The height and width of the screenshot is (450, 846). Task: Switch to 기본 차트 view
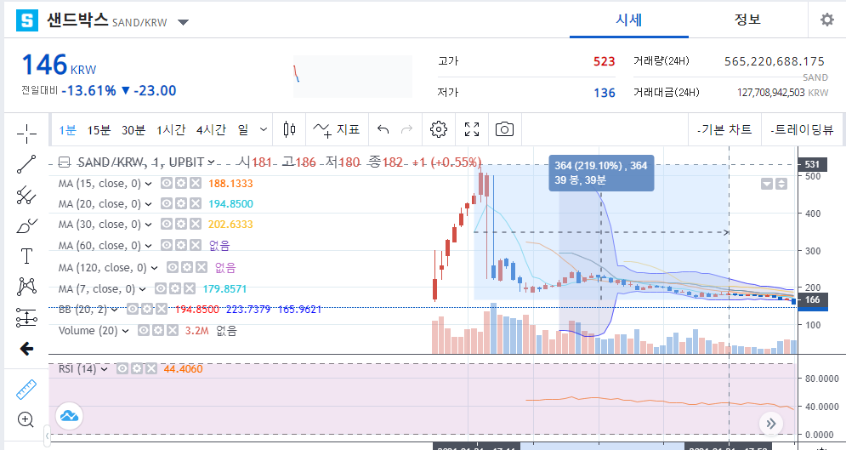[x=724, y=129]
